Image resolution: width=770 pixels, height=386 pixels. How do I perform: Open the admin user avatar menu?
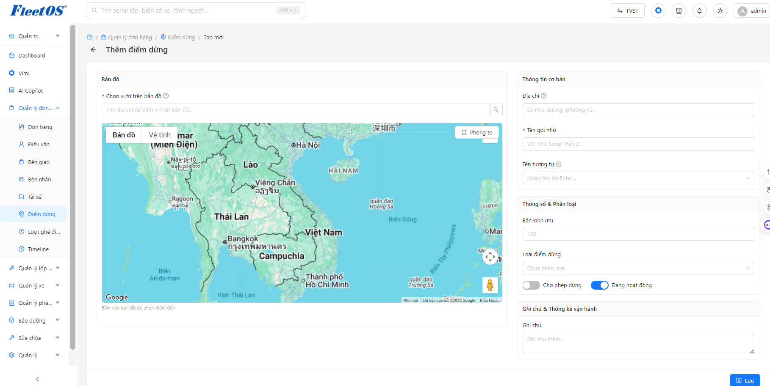click(x=752, y=11)
